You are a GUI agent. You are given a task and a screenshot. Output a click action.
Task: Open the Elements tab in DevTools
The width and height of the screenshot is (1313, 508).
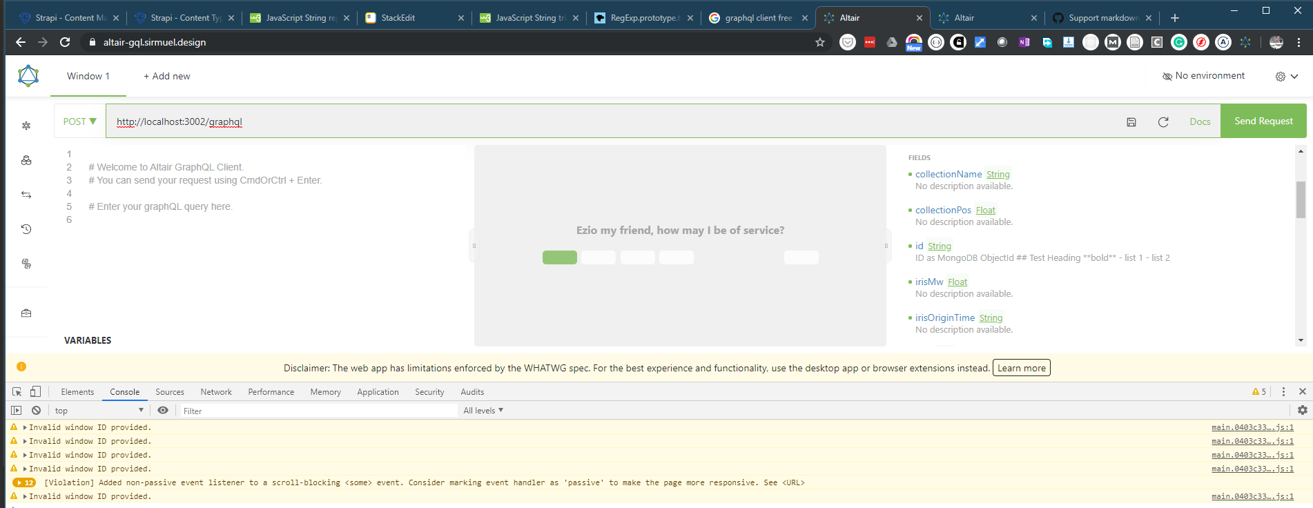[x=77, y=392]
